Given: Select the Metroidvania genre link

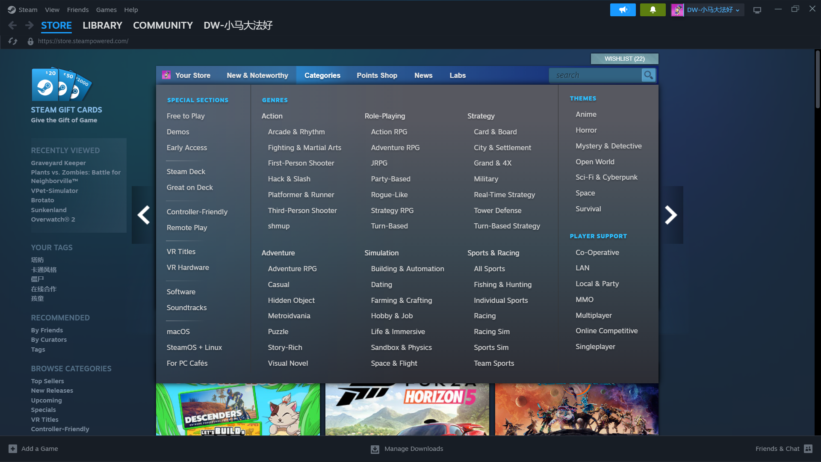Looking at the screenshot, I should [x=289, y=316].
